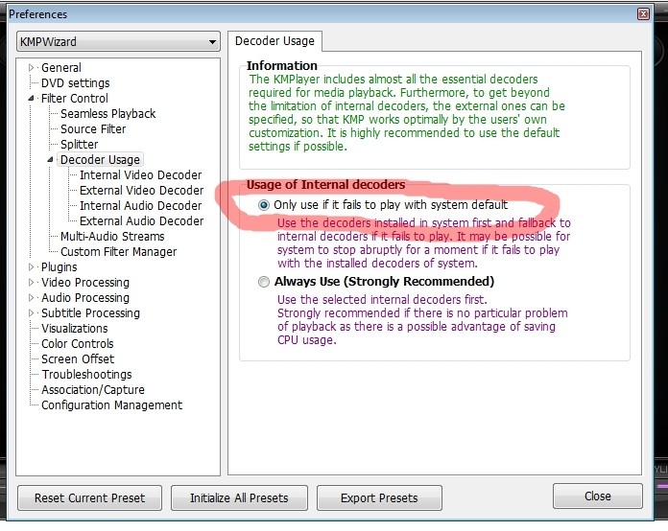
Task: Click the Export Presets button
Action: coord(379,497)
